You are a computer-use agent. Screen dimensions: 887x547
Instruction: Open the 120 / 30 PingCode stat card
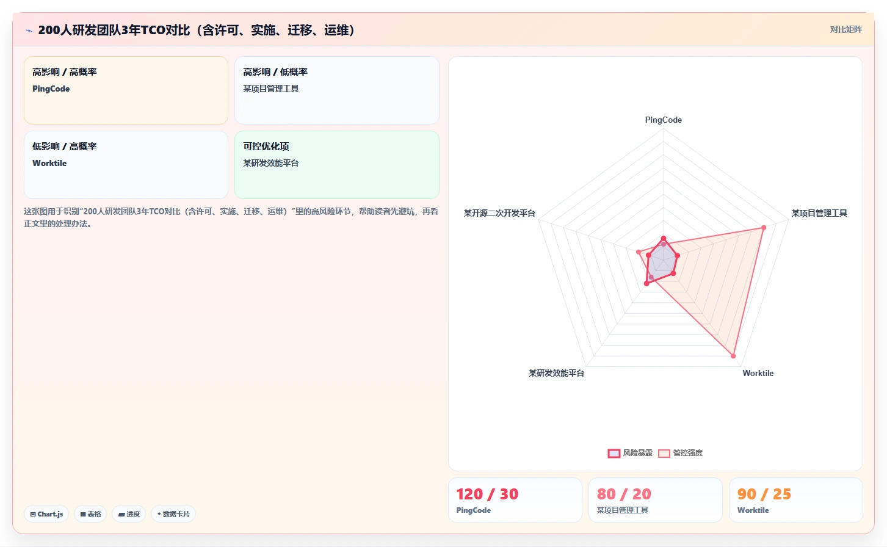pos(515,500)
